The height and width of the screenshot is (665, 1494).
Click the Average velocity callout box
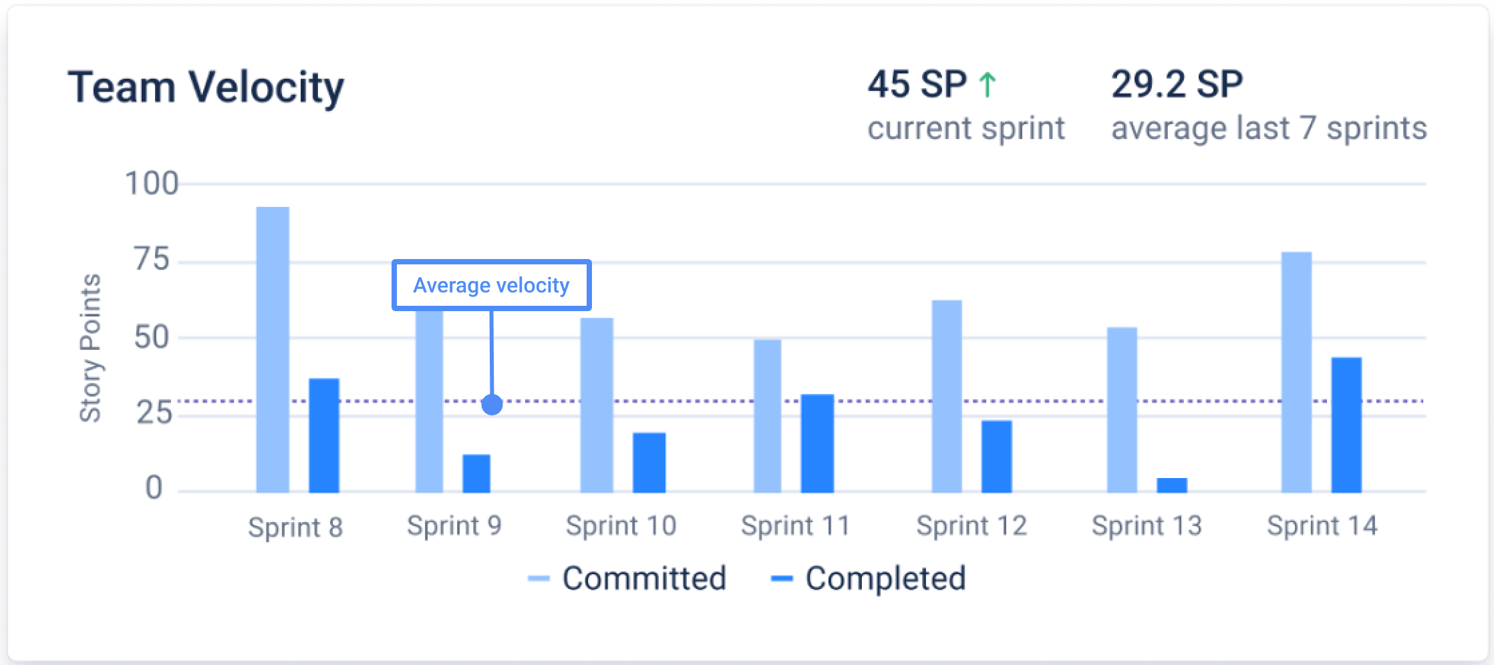point(491,285)
